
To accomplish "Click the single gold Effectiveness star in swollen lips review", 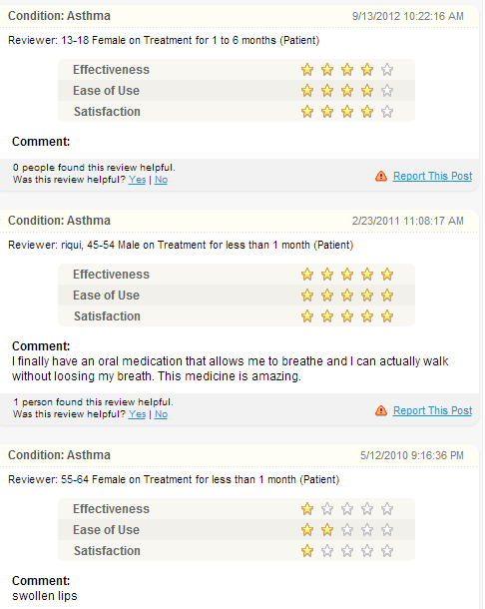I will [307, 509].
